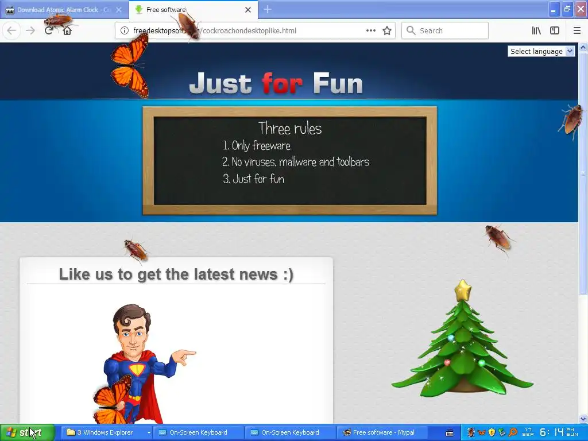Close the Free software tab
Image resolution: width=588 pixels, height=441 pixels.
pyautogui.click(x=248, y=10)
